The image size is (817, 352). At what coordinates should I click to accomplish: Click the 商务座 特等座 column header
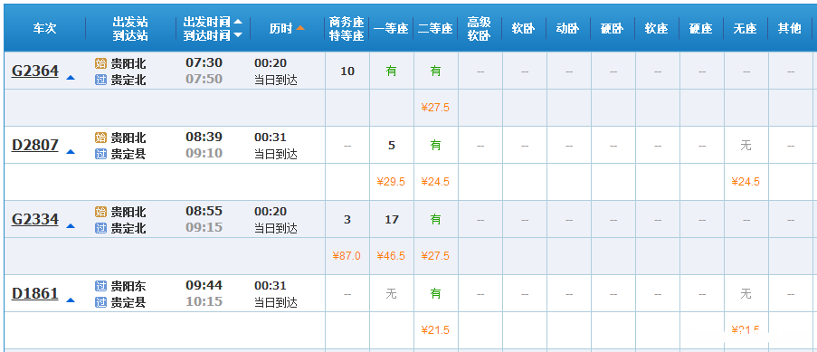[347, 29]
